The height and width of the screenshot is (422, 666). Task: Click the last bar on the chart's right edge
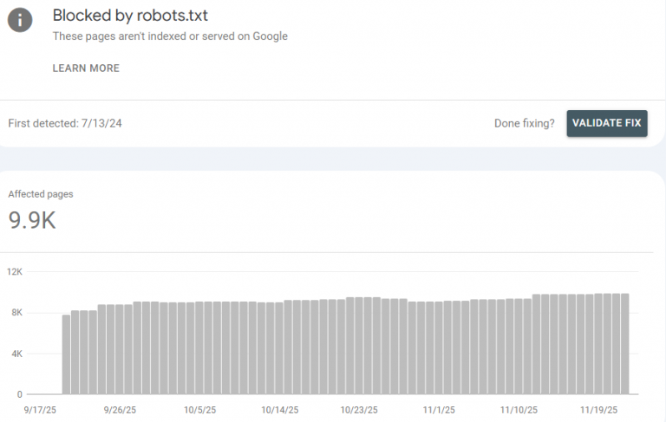coord(624,343)
